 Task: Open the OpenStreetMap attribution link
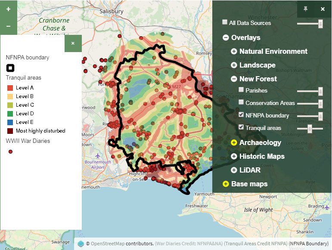pyautogui.click(x=108, y=244)
